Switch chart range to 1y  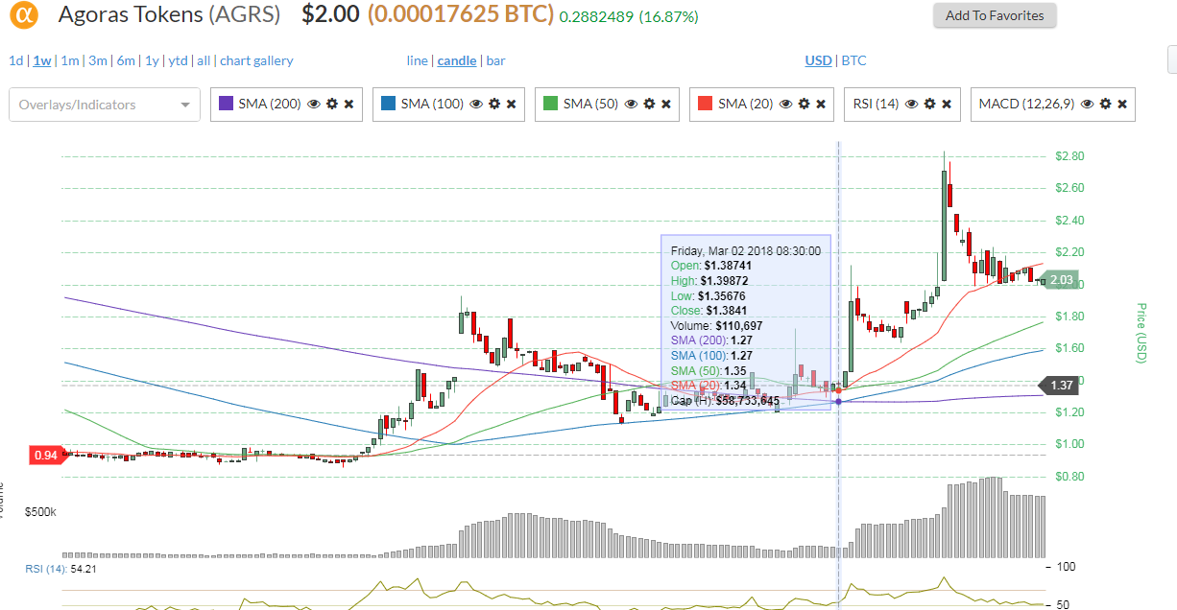152,60
